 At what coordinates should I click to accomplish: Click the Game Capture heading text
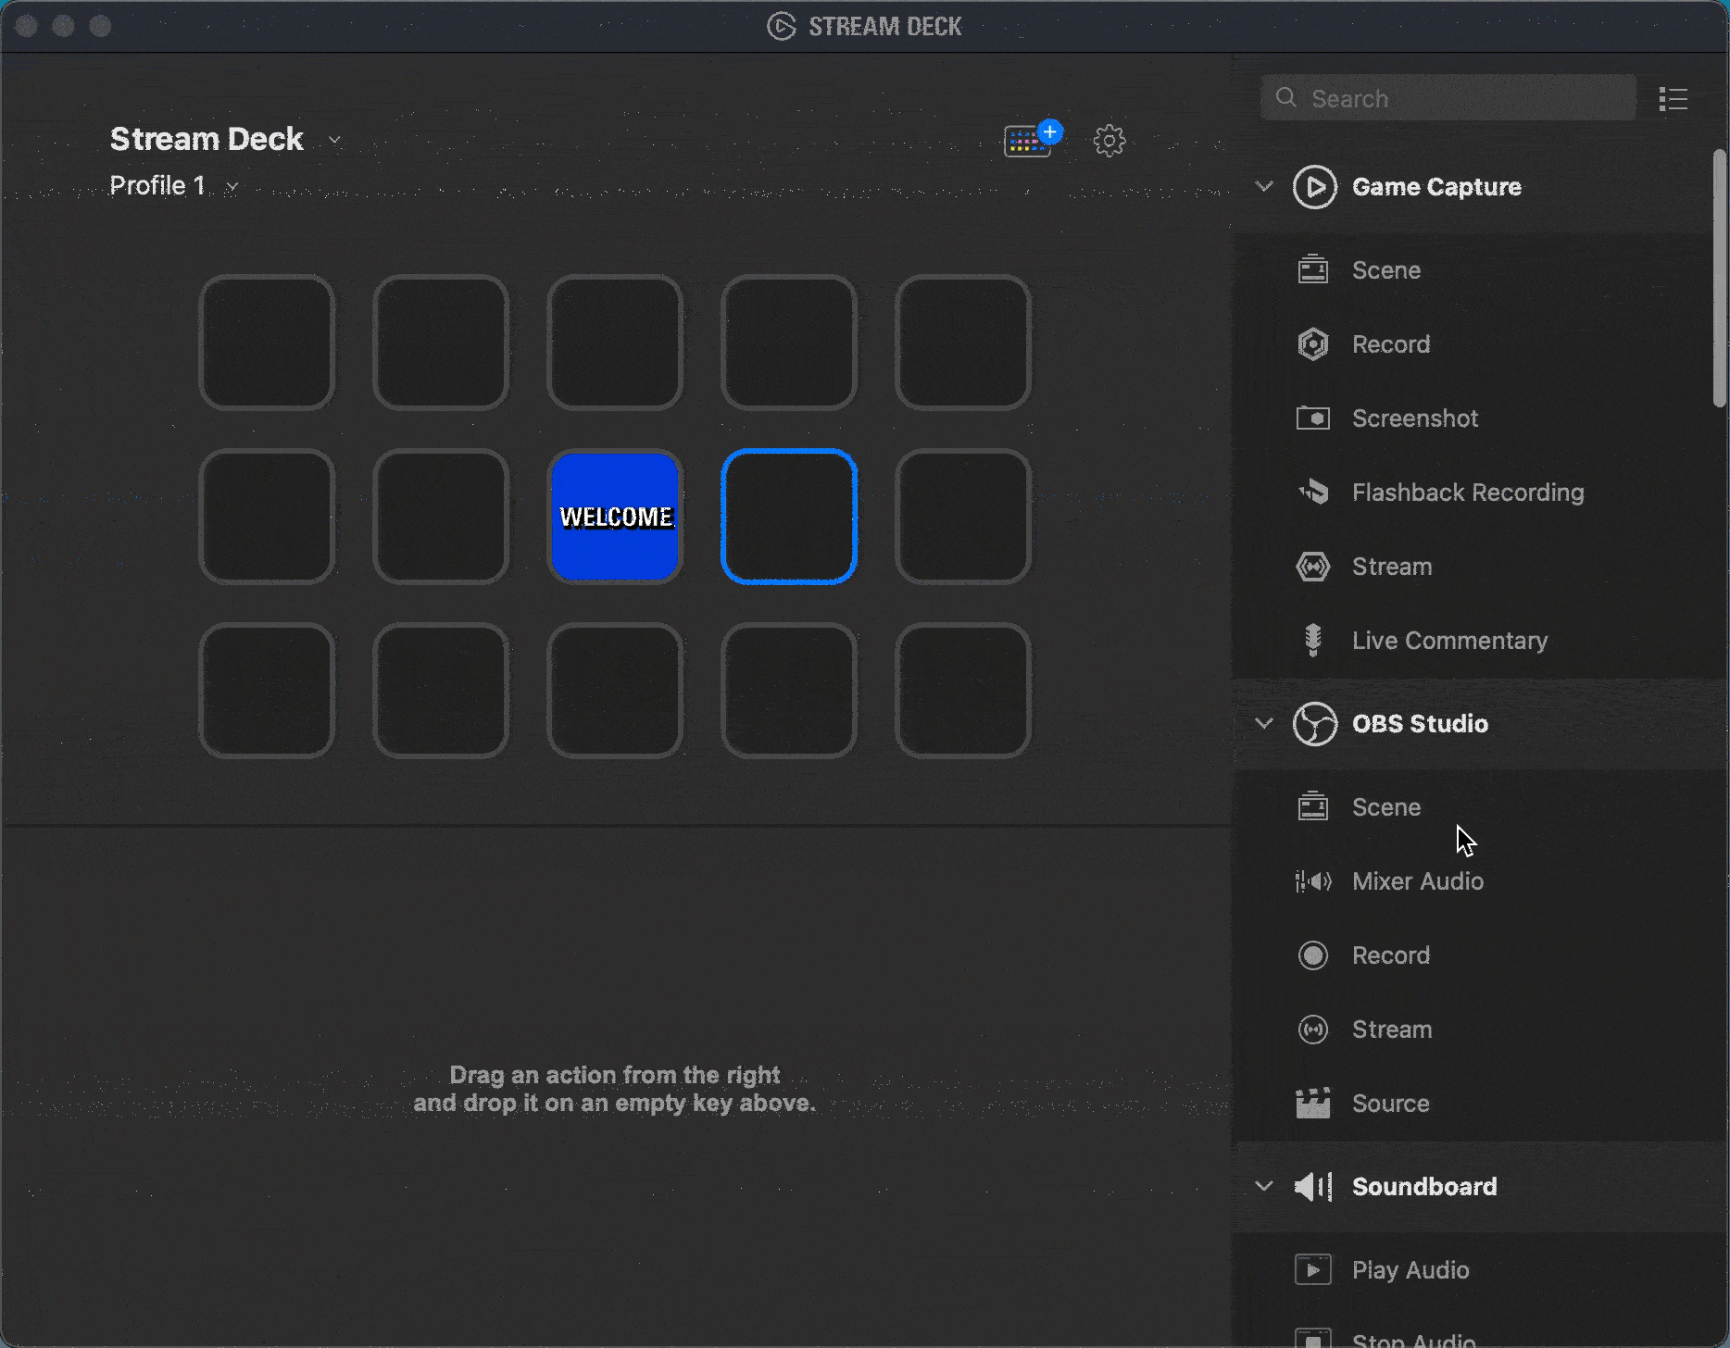pos(1436,187)
